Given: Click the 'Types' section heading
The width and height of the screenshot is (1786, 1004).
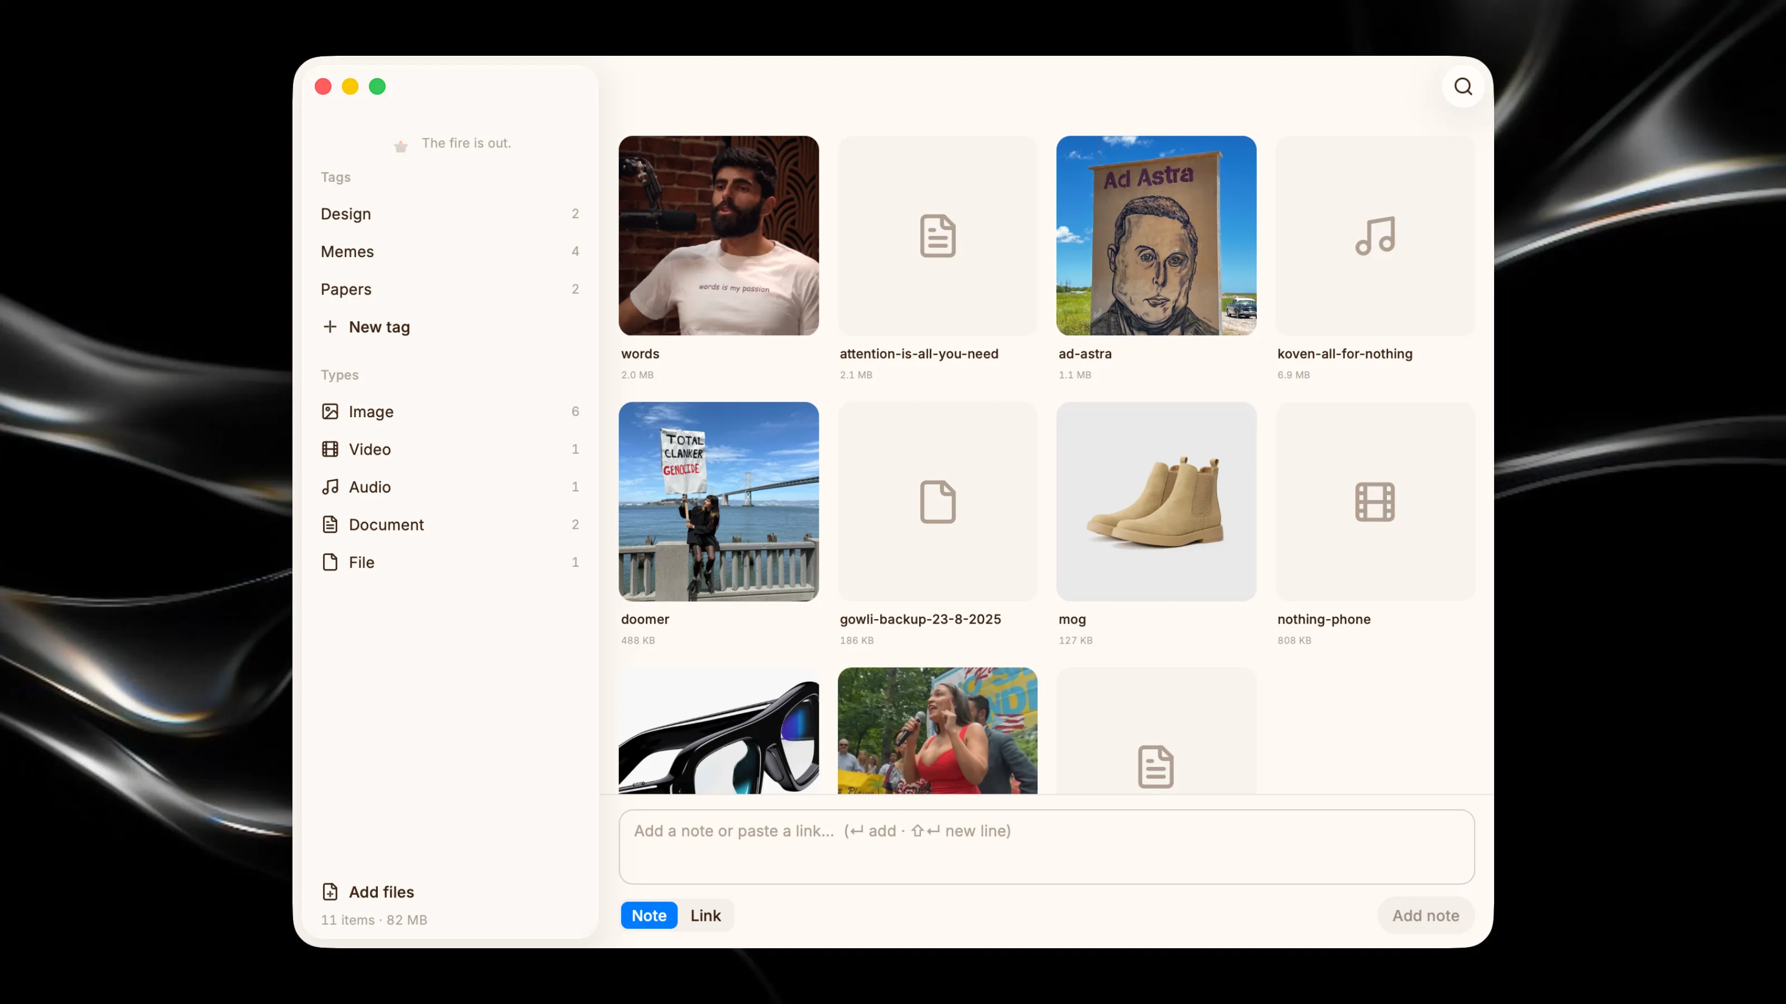Looking at the screenshot, I should pyautogui.click(x=339, y=375).
